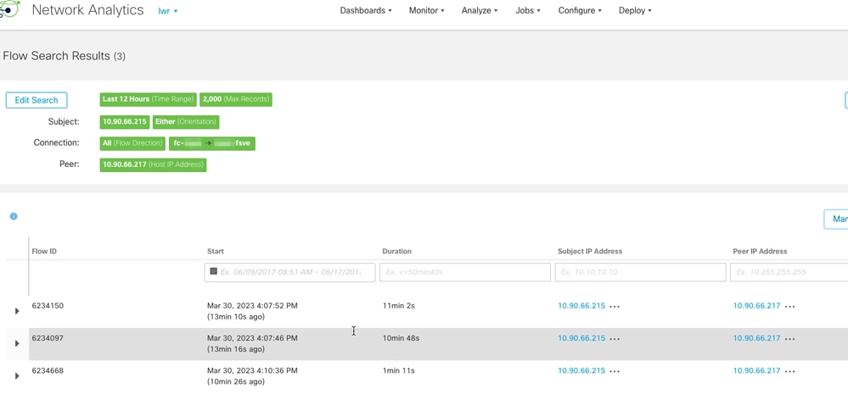The width and height of the screenshot is (848, 394).
Task: Open subject IP 10.90.66.215 link for flow 6234668
Action: click(x=581, y=371)
